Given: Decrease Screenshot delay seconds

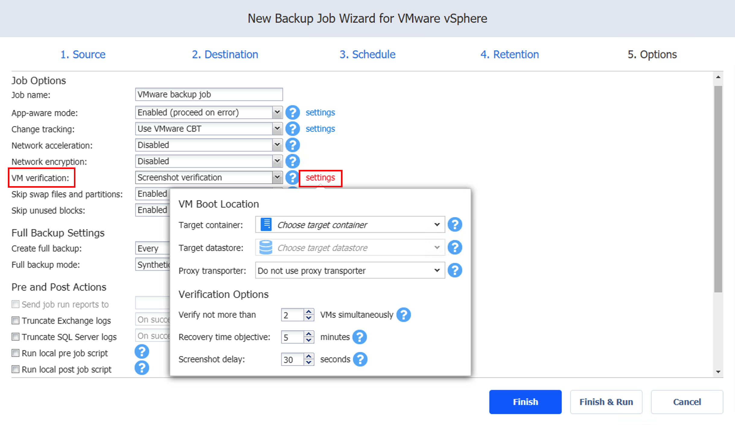Looking at the screenshot, I should pos(308,363).
